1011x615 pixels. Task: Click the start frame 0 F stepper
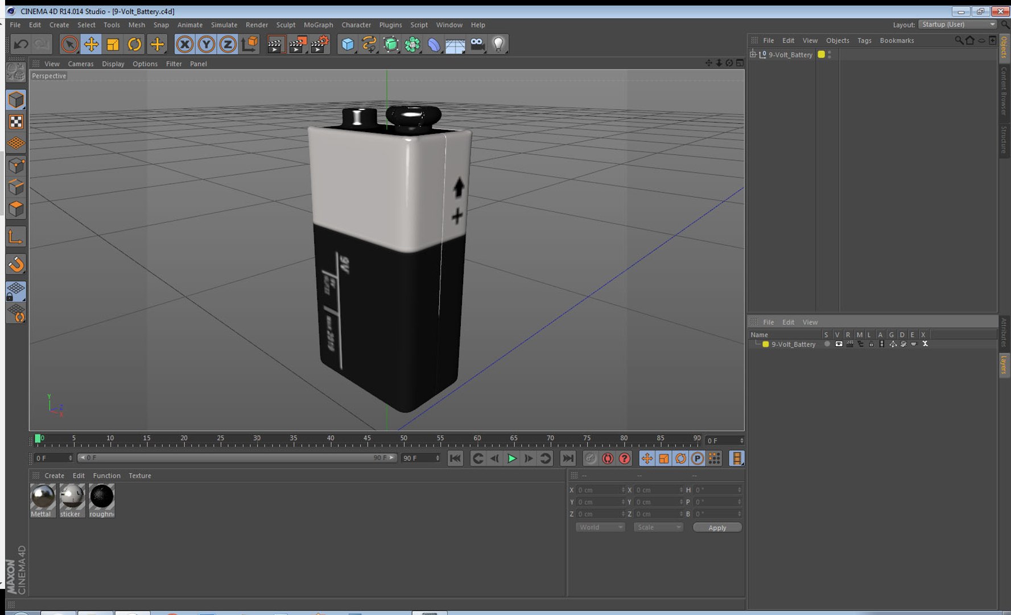(71, 458)
